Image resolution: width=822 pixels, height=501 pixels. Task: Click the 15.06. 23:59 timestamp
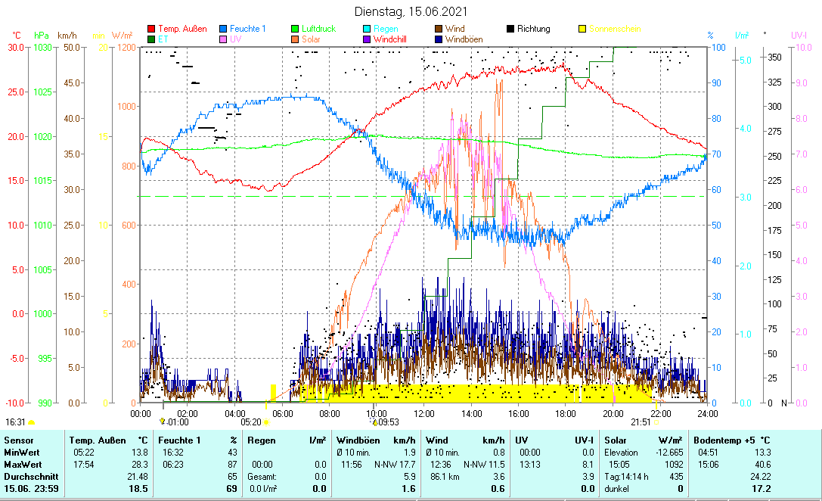[32, 489]
